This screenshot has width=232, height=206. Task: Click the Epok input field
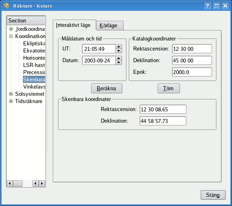[192, 72]
